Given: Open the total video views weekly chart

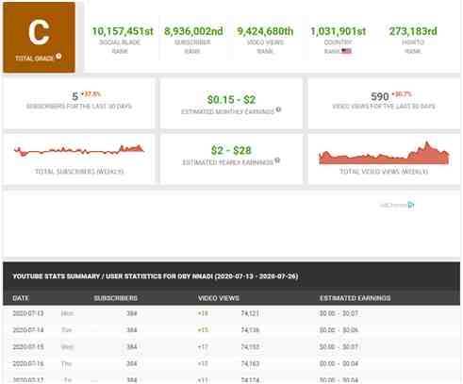Looking at the screenshot, I should coord(384,153).
